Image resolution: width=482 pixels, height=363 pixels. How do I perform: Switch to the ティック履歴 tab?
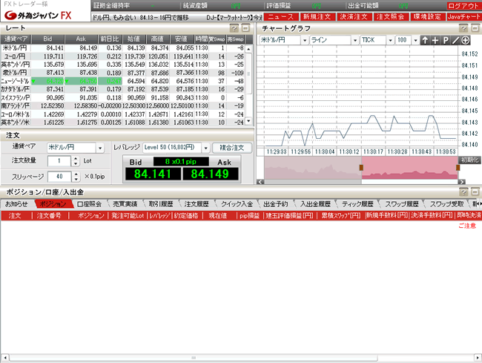pos(357,203)
